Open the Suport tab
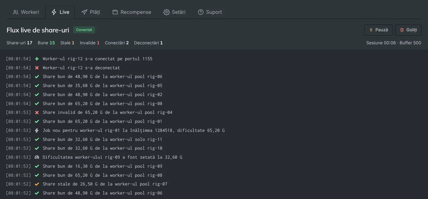 pos(210,12)
